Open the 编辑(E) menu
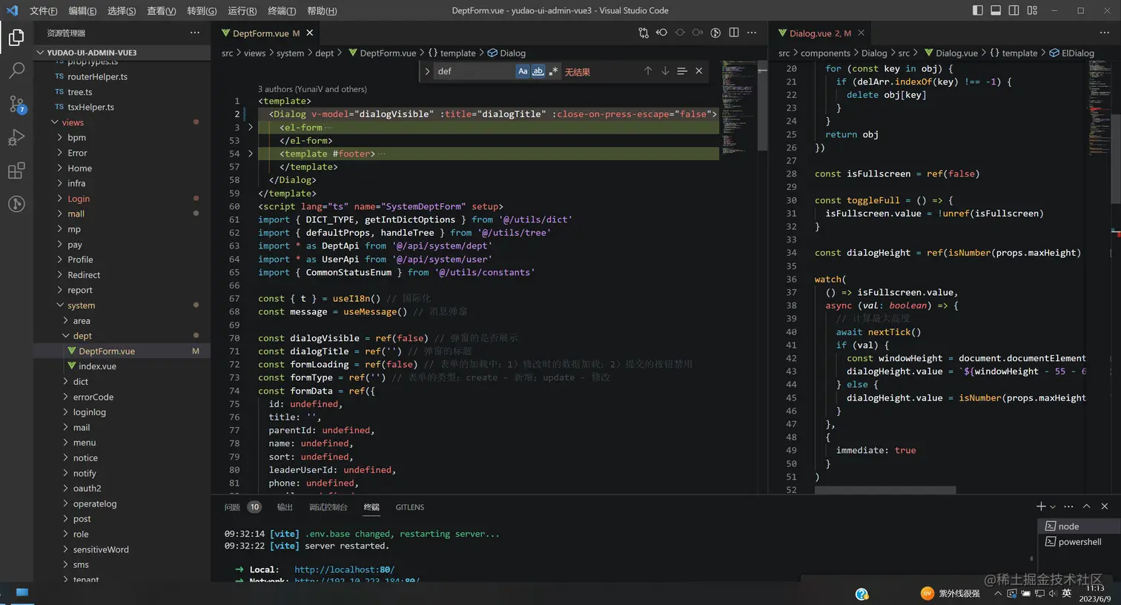This screenshot has height=605, width=1121. coord(82,10)
